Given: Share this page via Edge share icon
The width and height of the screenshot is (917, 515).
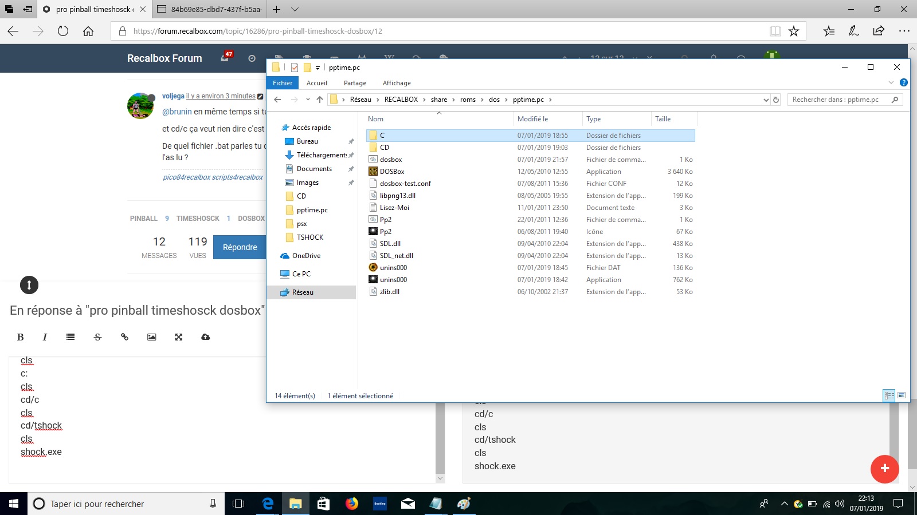Looking at the screenshot, I should click(x=879, y=31).
